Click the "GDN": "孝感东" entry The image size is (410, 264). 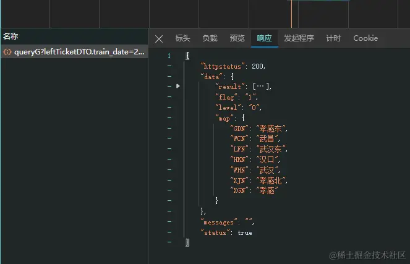pos(259,129)
